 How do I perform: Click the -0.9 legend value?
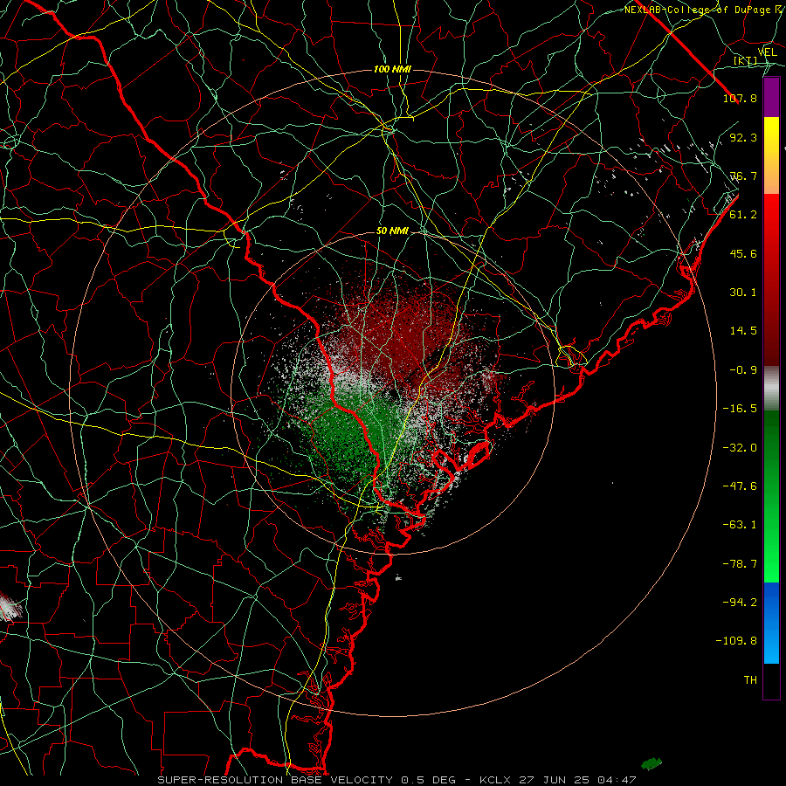click(x=743, y=370)
